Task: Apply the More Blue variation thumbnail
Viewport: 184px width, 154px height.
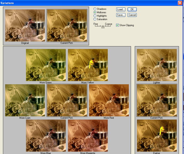Action: tap(46, 136)
